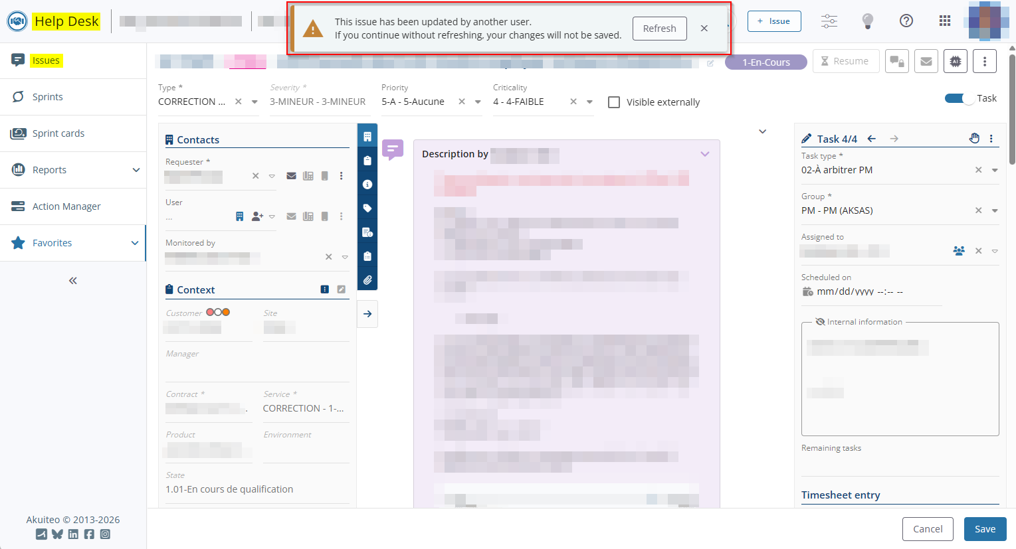Click the Refresh button in the alert
The height and width of the screenshot is (549, 1016).
click(x=659, y=29)
